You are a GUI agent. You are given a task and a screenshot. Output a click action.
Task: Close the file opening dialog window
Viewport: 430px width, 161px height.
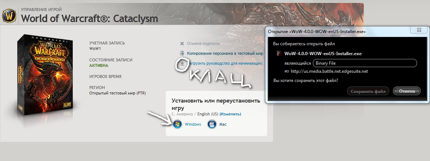tap(419, 30)
